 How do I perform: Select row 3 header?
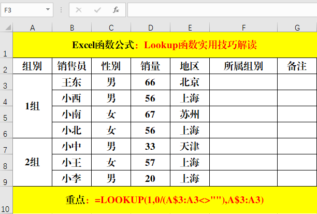(6, 82)
